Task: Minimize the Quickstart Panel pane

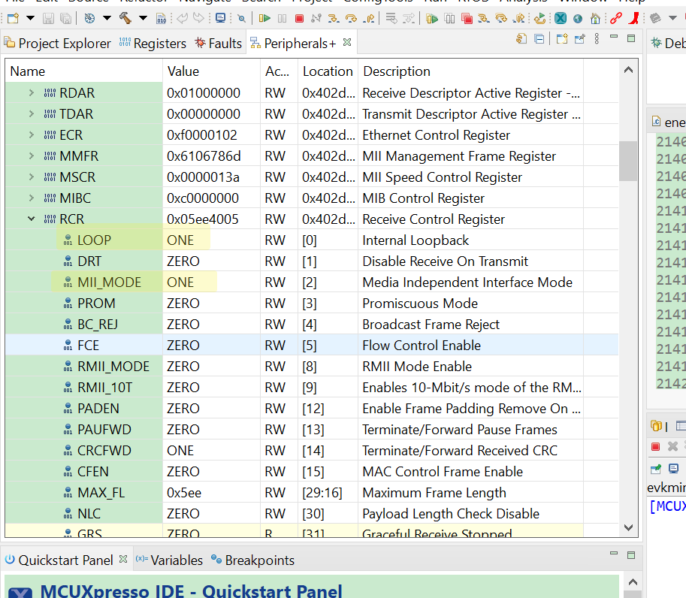Action: tap(613, 552)
